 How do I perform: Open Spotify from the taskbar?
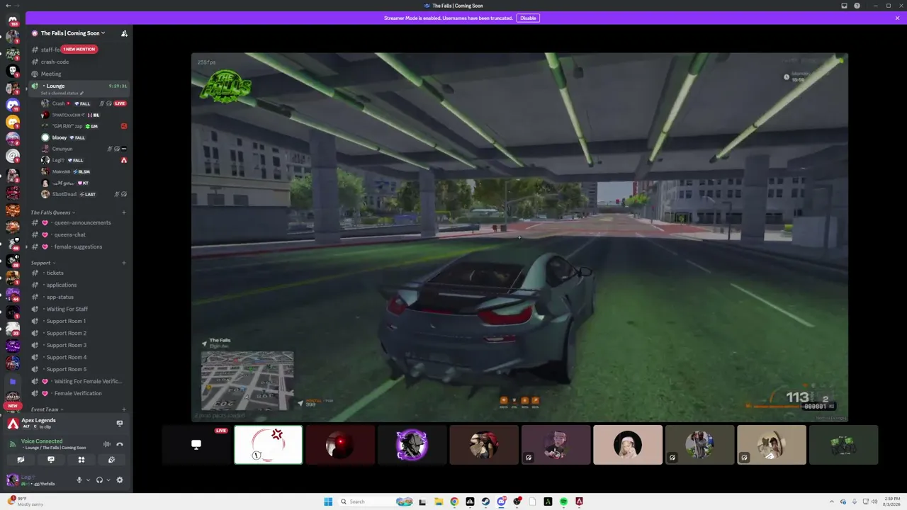[563, 501]
